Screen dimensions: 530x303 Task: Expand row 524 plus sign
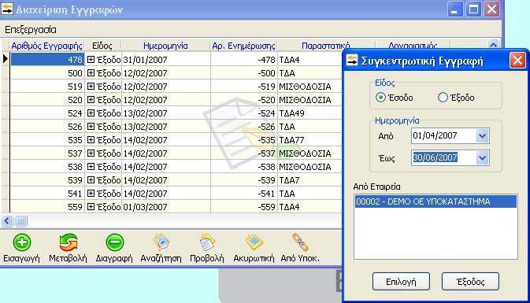[91, 113]
